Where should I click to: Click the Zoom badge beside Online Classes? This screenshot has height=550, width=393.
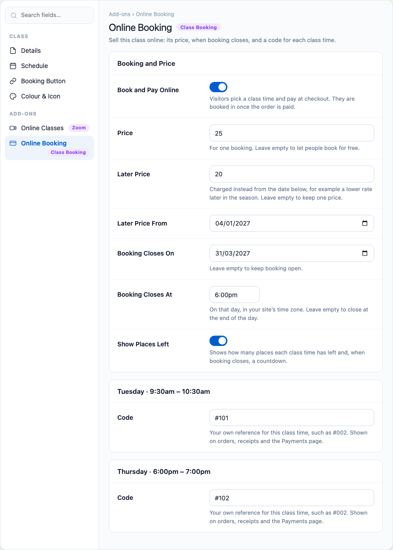pos(79,128)
